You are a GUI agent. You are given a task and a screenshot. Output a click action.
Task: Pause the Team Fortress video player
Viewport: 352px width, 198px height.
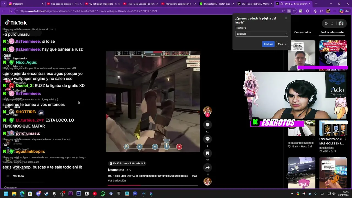click(153, 101)
